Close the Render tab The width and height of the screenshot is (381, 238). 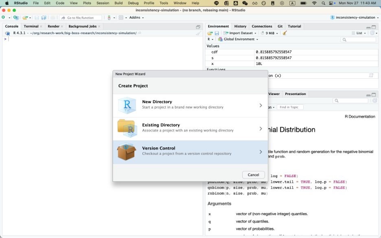click(x=62, y=26)
